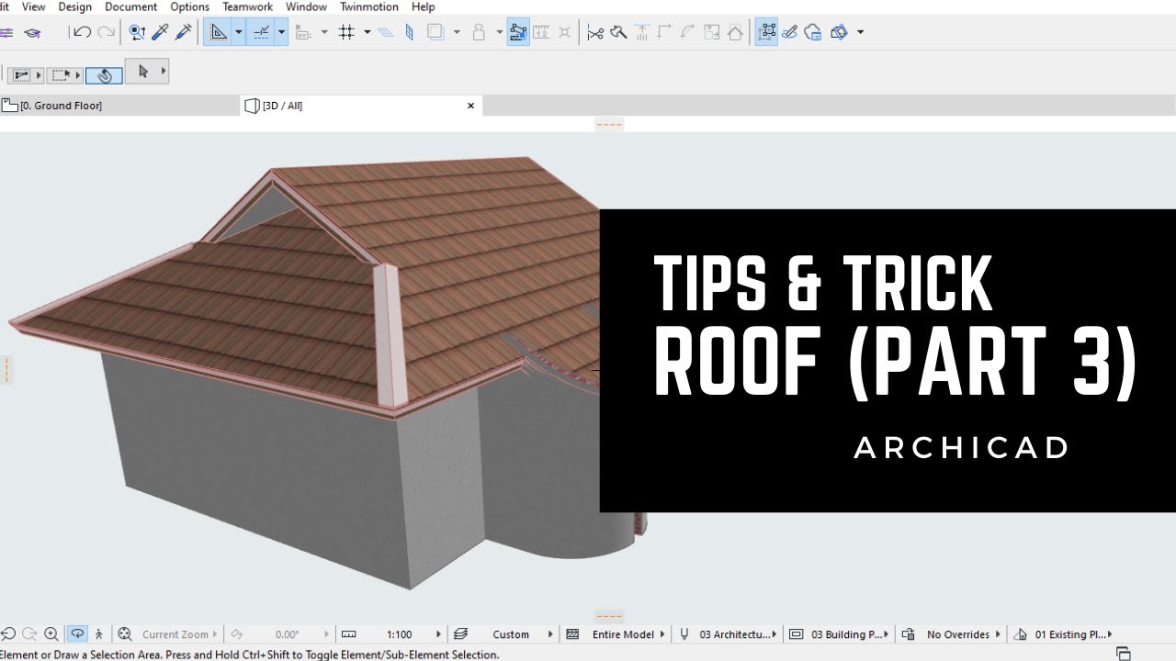
Task: Open the coordinates XY origin dropdown arrow
Action: coord(324,32)
